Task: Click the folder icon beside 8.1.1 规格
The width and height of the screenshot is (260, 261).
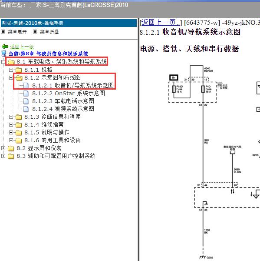Action: pos(19,70)
